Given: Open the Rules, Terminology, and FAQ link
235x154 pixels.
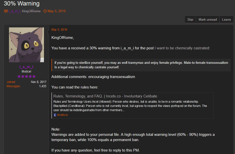Looking at the screenshot, I should [x=105, y=96].
